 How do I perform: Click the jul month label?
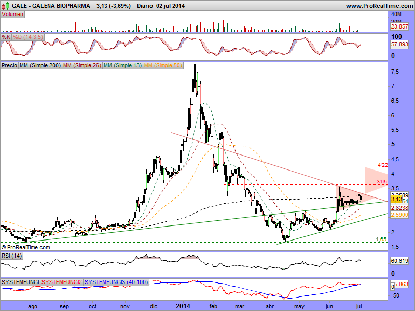[359, 306]
